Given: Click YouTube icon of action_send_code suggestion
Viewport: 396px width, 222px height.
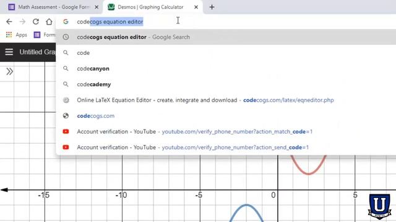Looking at the screenshot, I should click(66, 147).
